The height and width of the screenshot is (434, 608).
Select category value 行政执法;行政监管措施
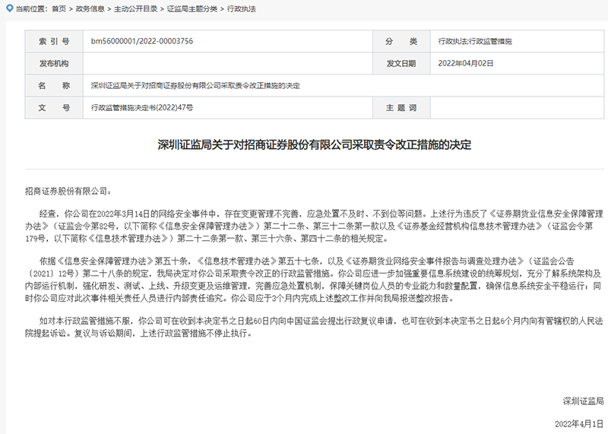click(x=475, y=41)
